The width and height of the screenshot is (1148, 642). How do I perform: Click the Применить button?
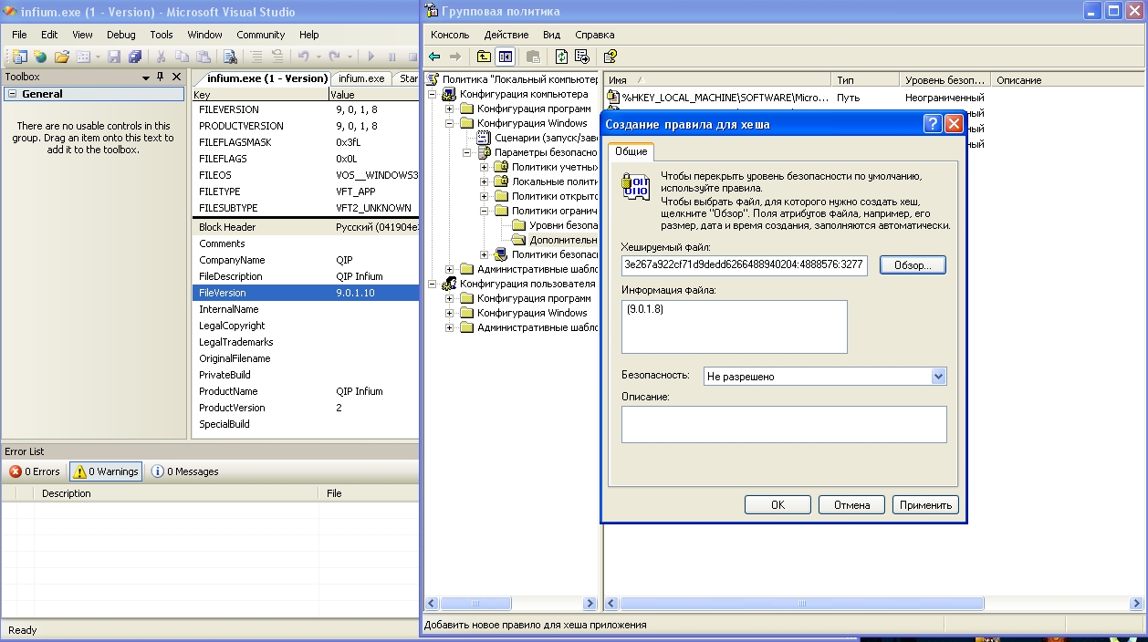pos(925,504)
